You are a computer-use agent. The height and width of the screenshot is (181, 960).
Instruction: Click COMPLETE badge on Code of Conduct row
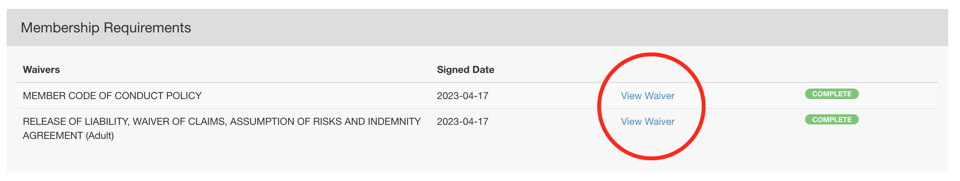point(832,94)
